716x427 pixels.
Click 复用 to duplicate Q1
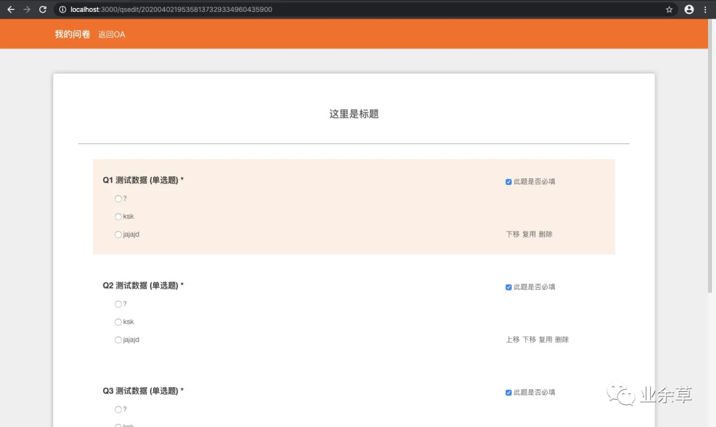[x=529, y=234]
